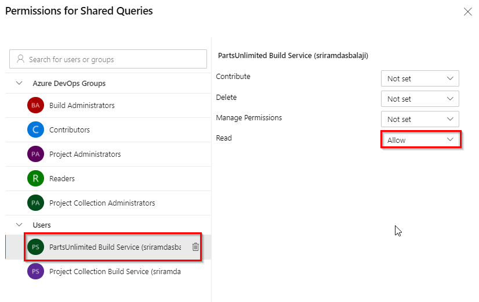Click the person icon in search box
479x302 pixels.
pos(20,59)
